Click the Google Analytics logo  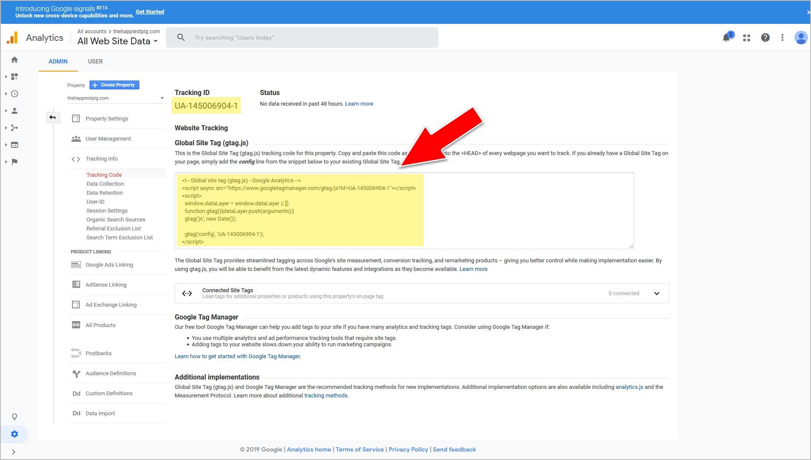click(x=12, y=37)
